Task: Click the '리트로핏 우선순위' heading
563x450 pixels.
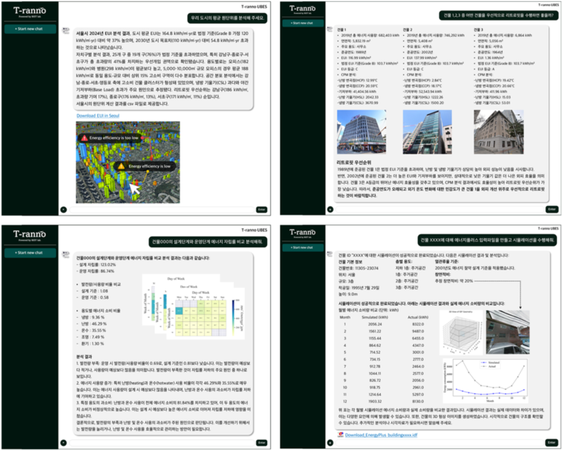Action: coord(354,162)
